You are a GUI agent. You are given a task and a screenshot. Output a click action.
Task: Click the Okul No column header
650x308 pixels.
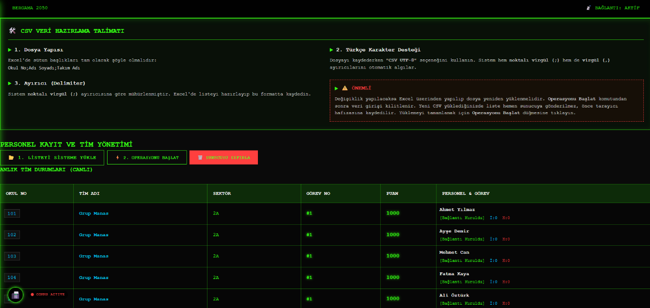click(x=16, y=193)
